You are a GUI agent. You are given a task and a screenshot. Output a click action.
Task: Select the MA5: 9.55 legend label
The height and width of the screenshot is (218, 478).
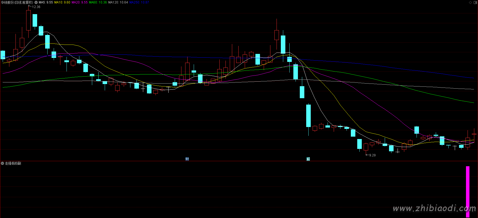pos(46,2)
